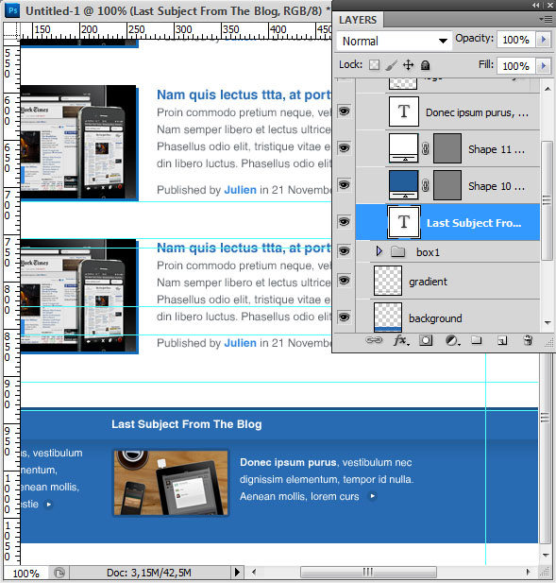Open the Opacity slider arrow

coord(544,40)
